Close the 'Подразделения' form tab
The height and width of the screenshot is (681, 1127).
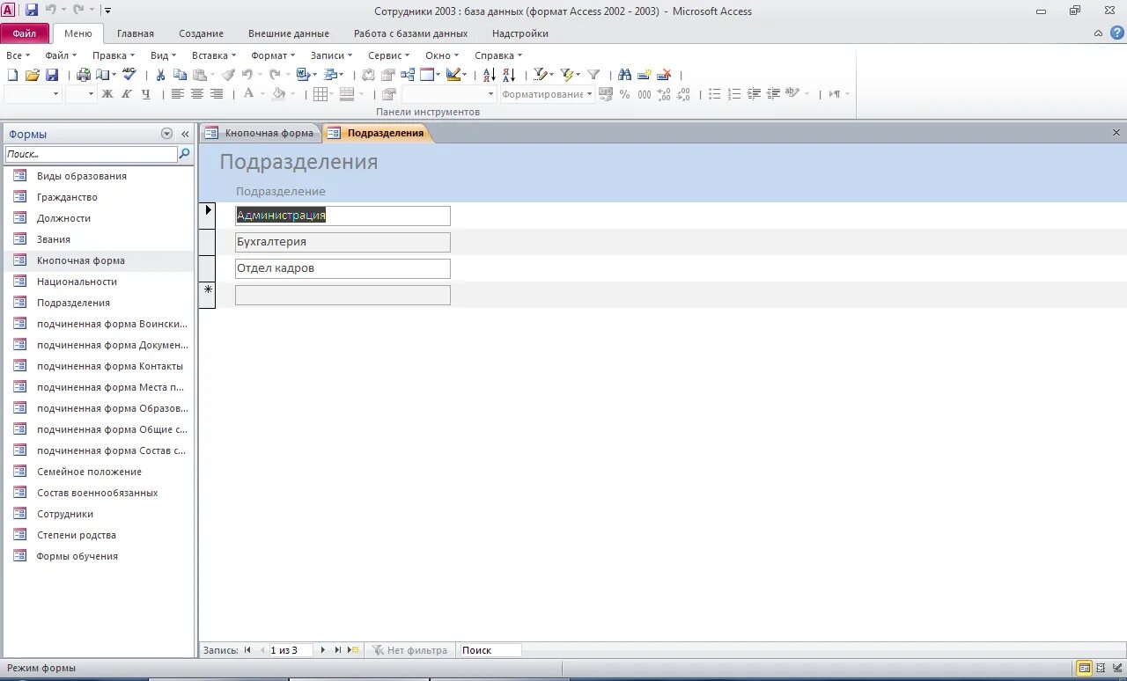pos(1116,133)
